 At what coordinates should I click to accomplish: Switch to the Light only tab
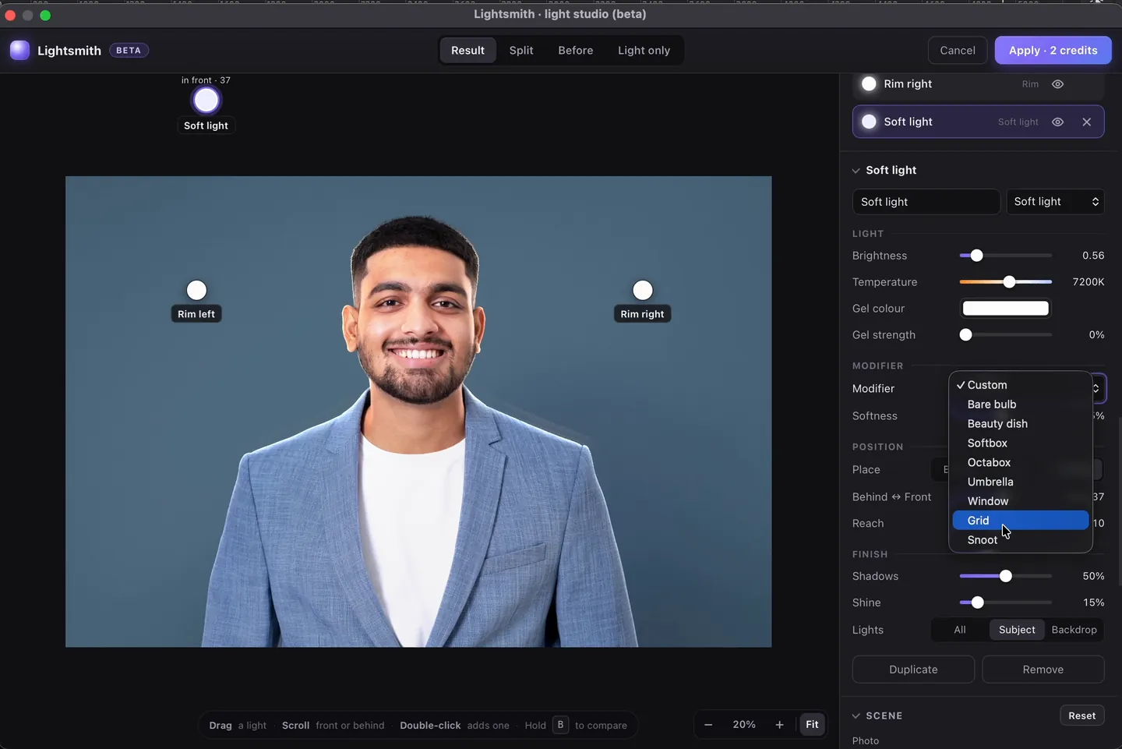(x=644, y=50)
